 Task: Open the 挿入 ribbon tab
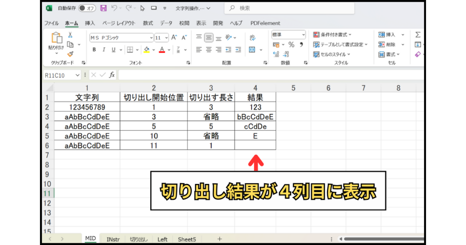click(x=90, y=23)
